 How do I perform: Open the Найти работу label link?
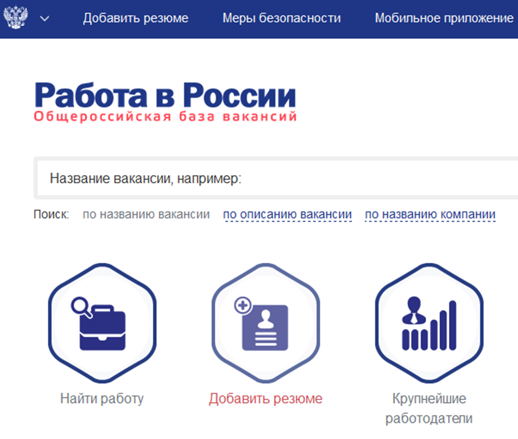click(x=102, y=399)
